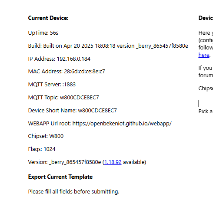
Task: Click the partially visible Devic heading at right
Action: (x=206, y=18)
